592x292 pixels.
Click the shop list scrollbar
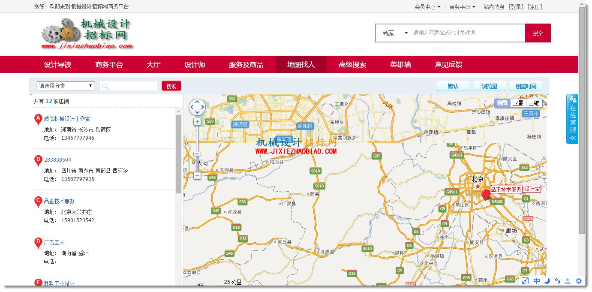click(x=178, y=154)
